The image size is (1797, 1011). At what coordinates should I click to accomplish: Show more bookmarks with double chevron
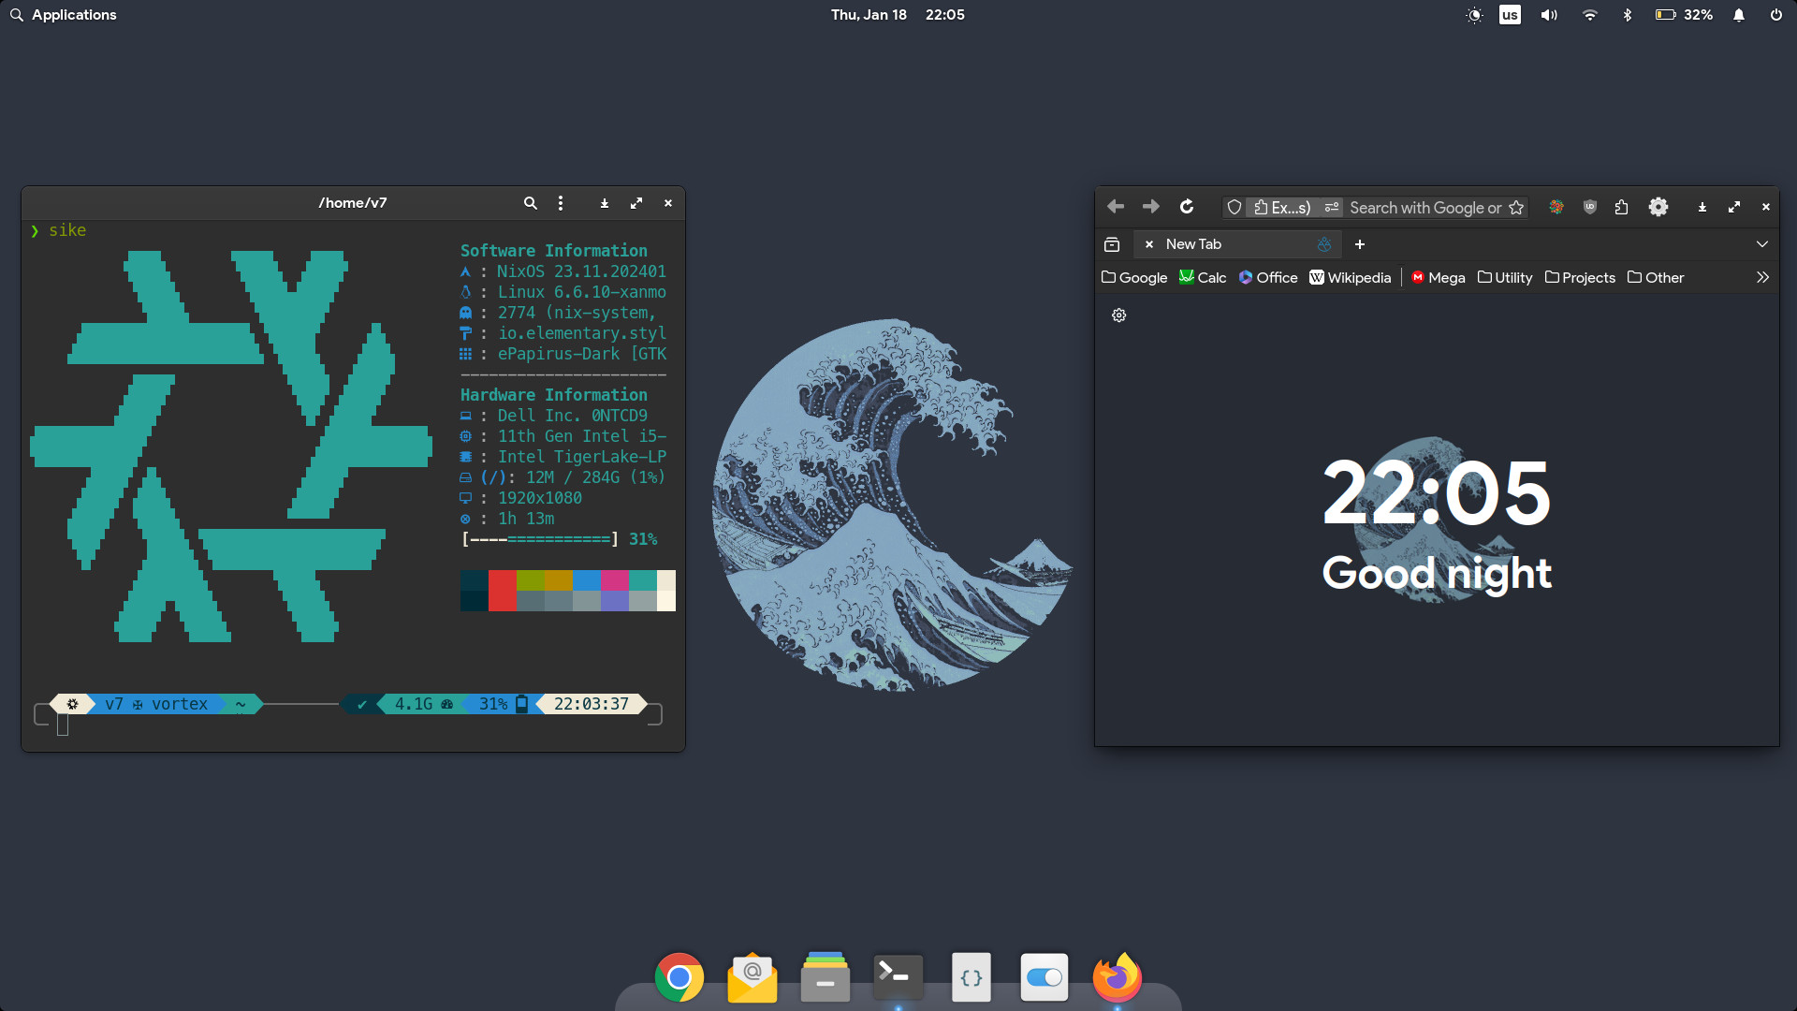tap(1762, 277)
